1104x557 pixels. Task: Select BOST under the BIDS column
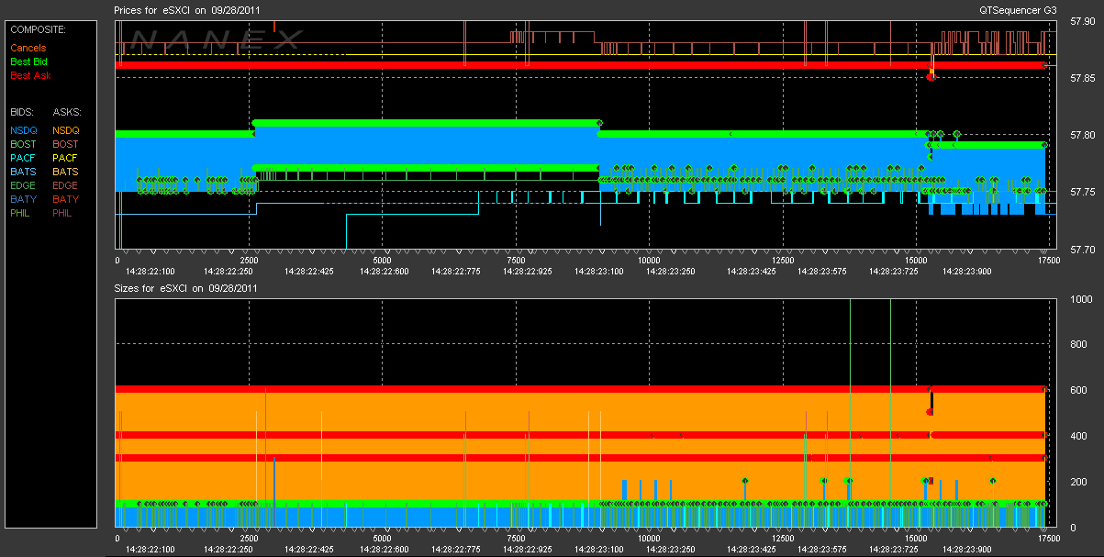pyautogui.click(x=23, y=144)
